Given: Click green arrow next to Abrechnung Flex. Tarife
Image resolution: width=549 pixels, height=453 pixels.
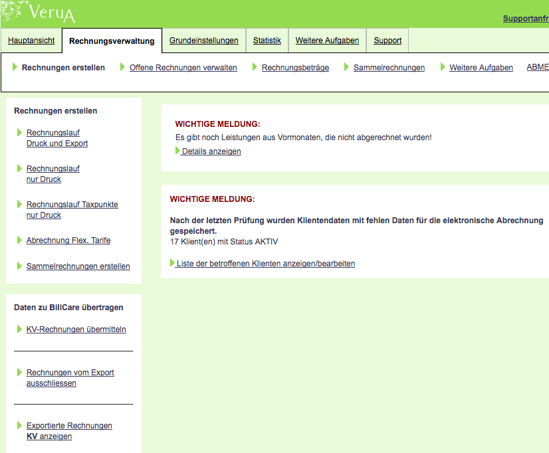Looking at the screenshot, I should coord(19,240).
